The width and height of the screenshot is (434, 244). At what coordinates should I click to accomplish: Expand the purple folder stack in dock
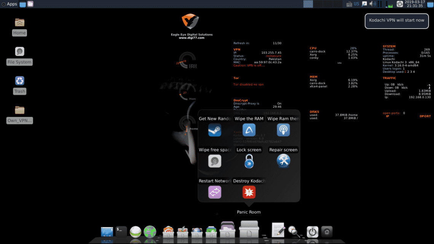pyautogui.click(x=228, y=230)
